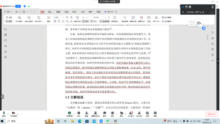This screenshot has height=124, width=220.
Task: Open 阅读模式 reading mode
Action: 115,19
